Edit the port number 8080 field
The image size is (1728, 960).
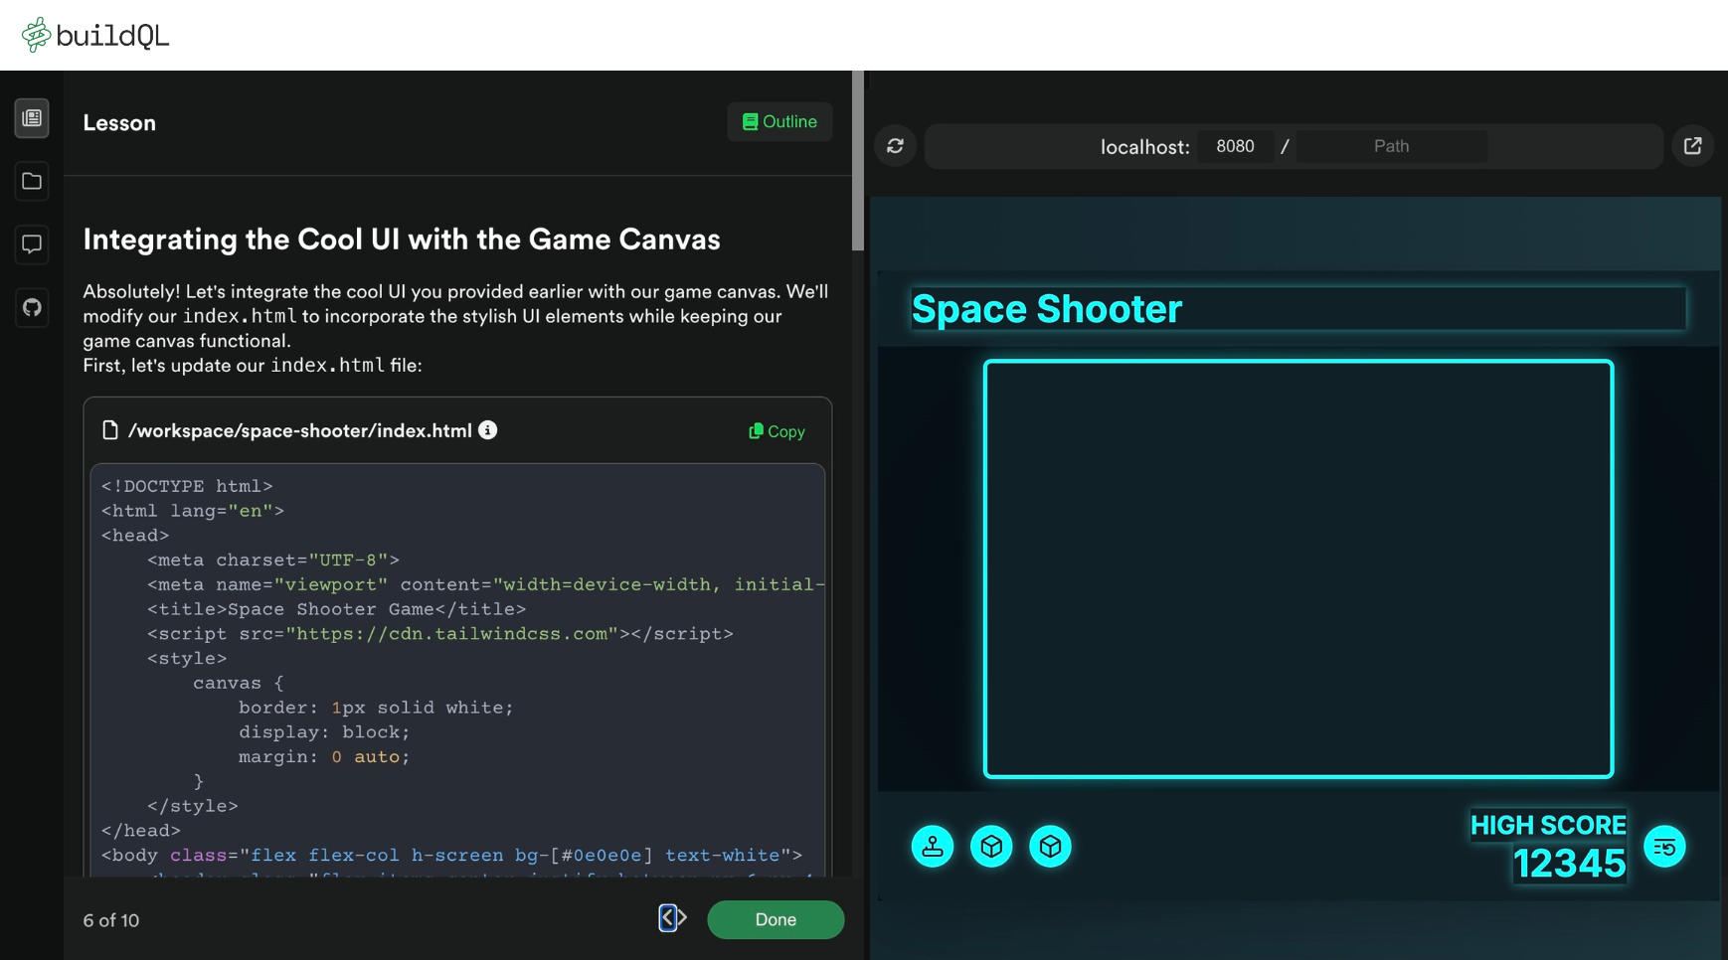1235,146
